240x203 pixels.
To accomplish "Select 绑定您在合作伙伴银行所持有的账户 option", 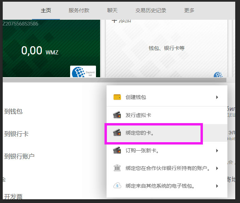I will (167, 168).
